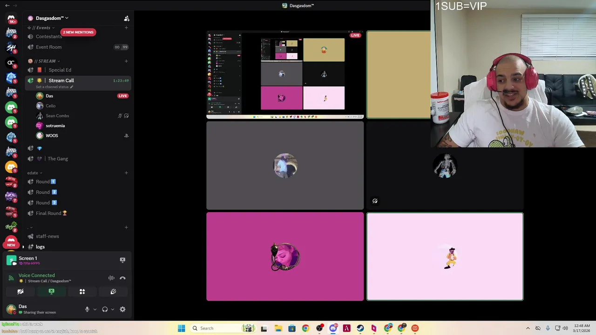Select the magenta participant video tile
Viewport: 596px width, 335px height.
[285, 256]
